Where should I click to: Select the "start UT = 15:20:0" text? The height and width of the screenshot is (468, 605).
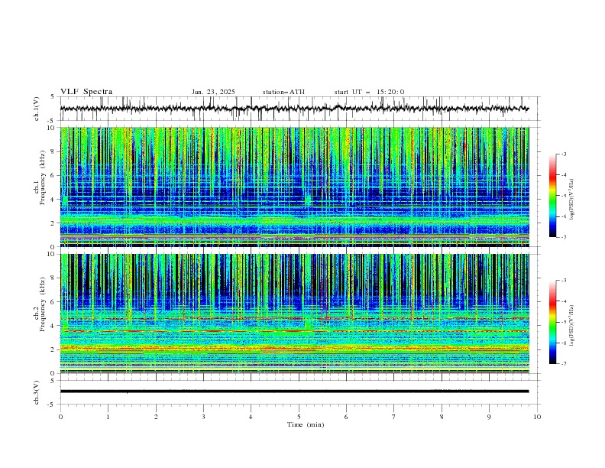[369, 92]
